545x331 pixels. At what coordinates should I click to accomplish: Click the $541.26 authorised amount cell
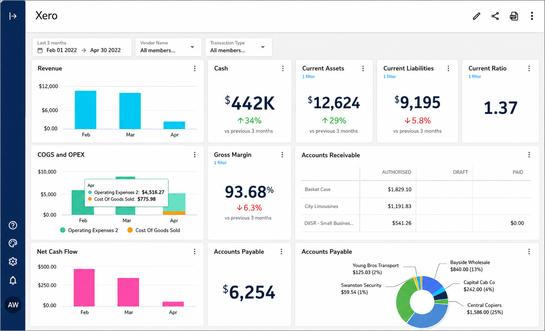401,223
